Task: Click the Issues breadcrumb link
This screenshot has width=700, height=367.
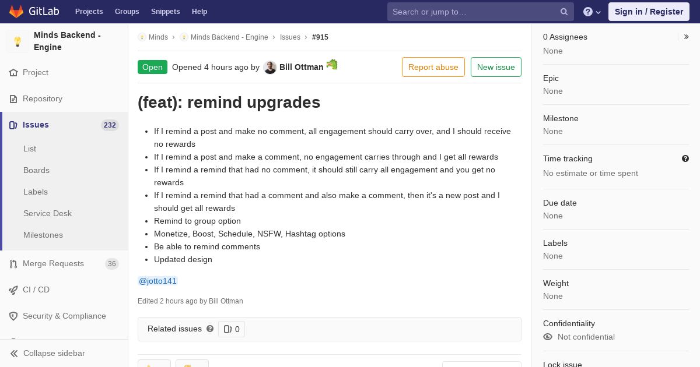Action: tap(290, 37)
